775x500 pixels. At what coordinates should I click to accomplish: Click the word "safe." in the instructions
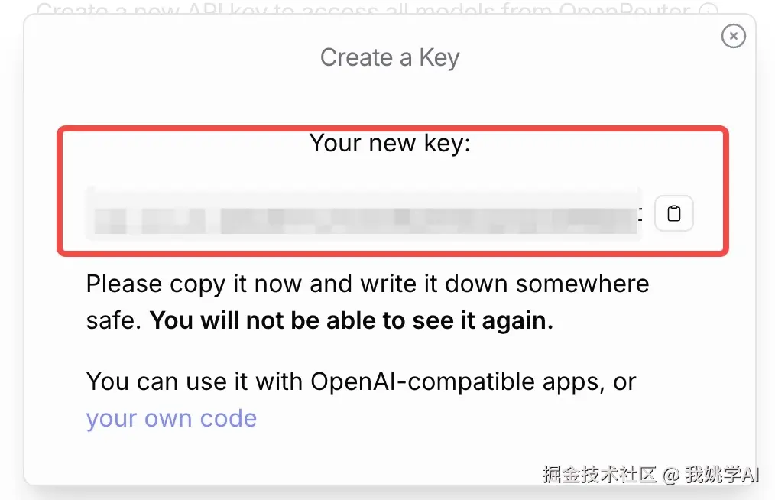[113, 321]
